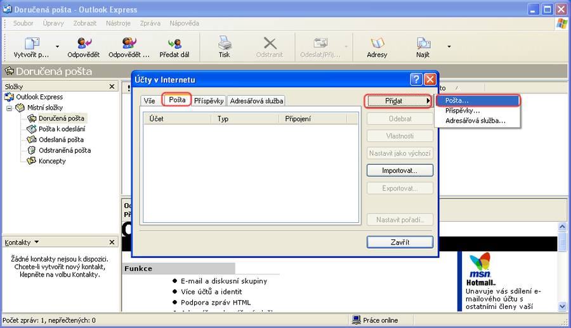571x328 pixels.
Task: Open dropdown arrow next to Vytvořit poštu
Action: [x=57, y=47]
